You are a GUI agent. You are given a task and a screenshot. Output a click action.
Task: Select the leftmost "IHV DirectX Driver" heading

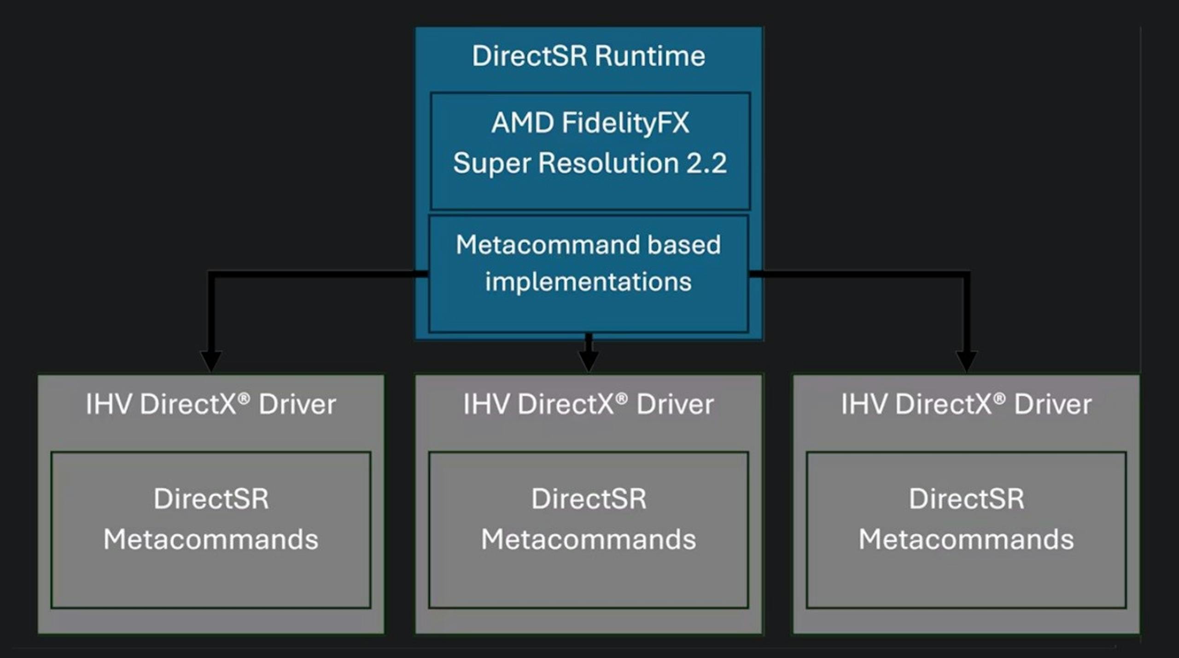(x=211, y=404)
